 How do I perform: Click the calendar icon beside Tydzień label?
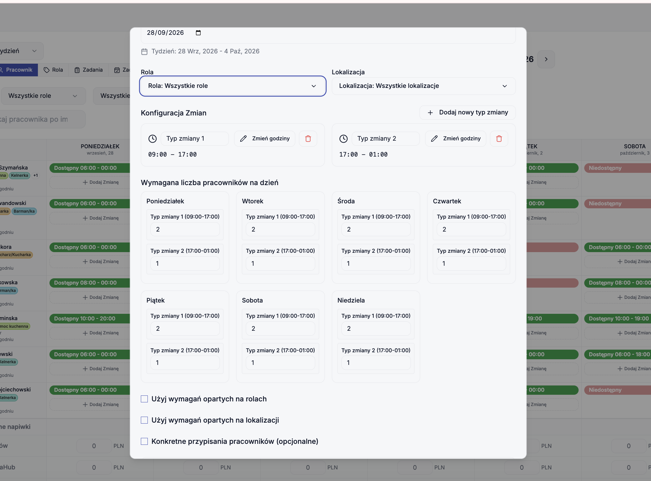coord(144,51)
